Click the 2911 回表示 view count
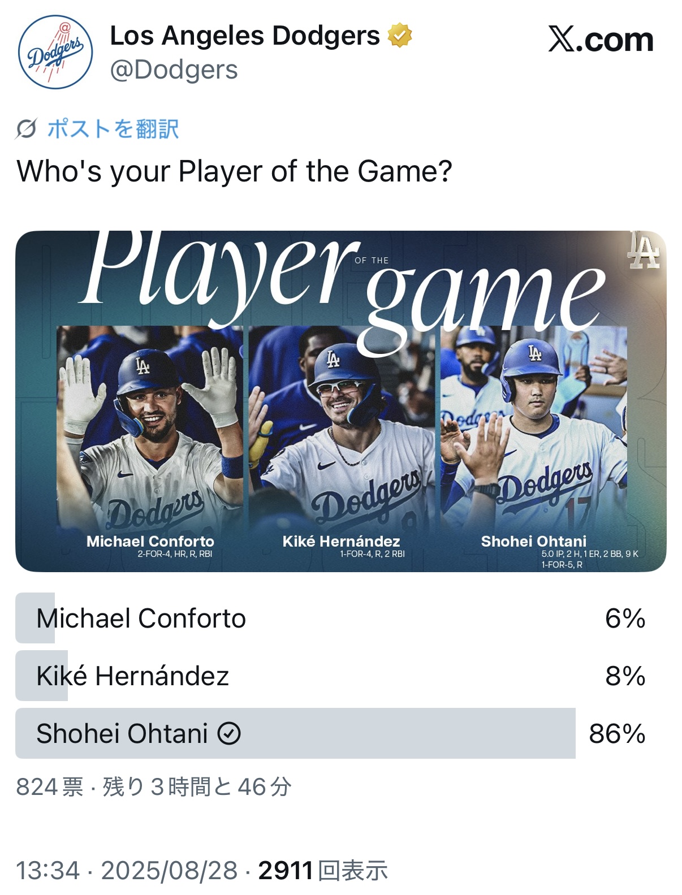Viewport: 682px width, 895px height. (323, 870)
